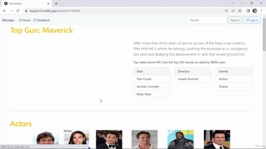This screenshot has width=266, height=149.
Task: Click the Search input field
Action: pyautogui.click(x=207, y=20)
